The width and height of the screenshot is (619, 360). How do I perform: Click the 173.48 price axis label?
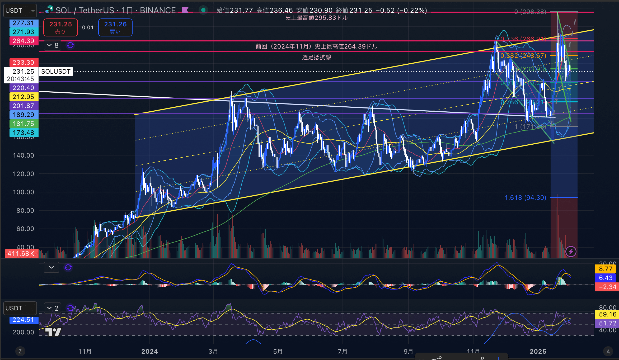pyautogui.click(x=24, y=133)
